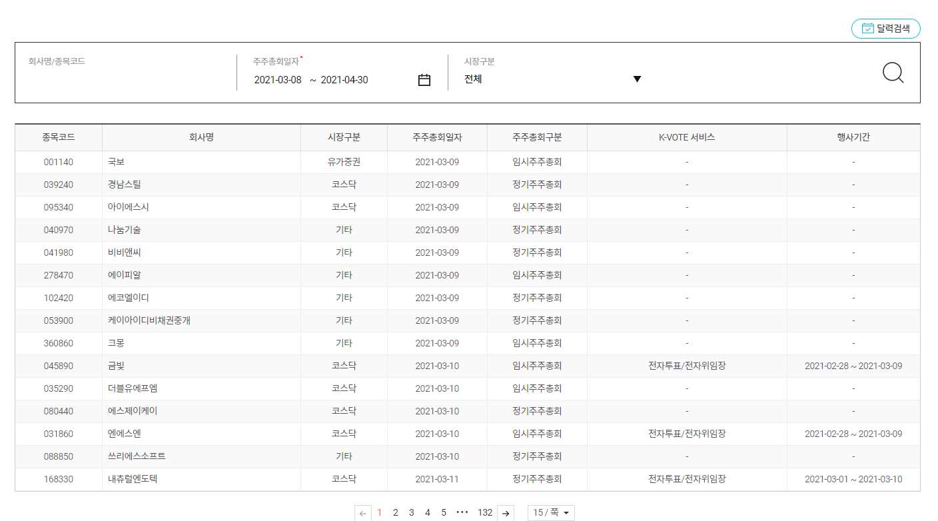Viewport: 938px width, 521px height.
Task: Click stock code 278470
Action: (59, 275)
